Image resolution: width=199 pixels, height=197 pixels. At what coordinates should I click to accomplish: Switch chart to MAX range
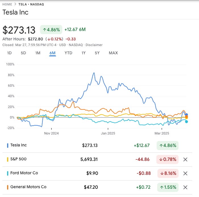tap(113, 53)
